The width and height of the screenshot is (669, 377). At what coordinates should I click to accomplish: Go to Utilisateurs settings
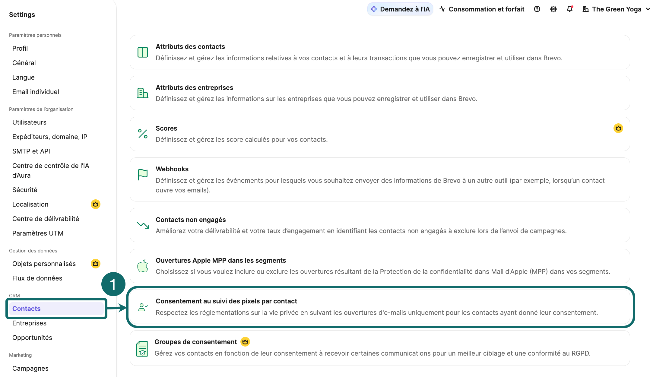[x=29, y=122]
